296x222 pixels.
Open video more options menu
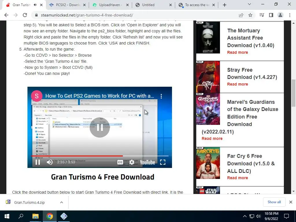161,96
